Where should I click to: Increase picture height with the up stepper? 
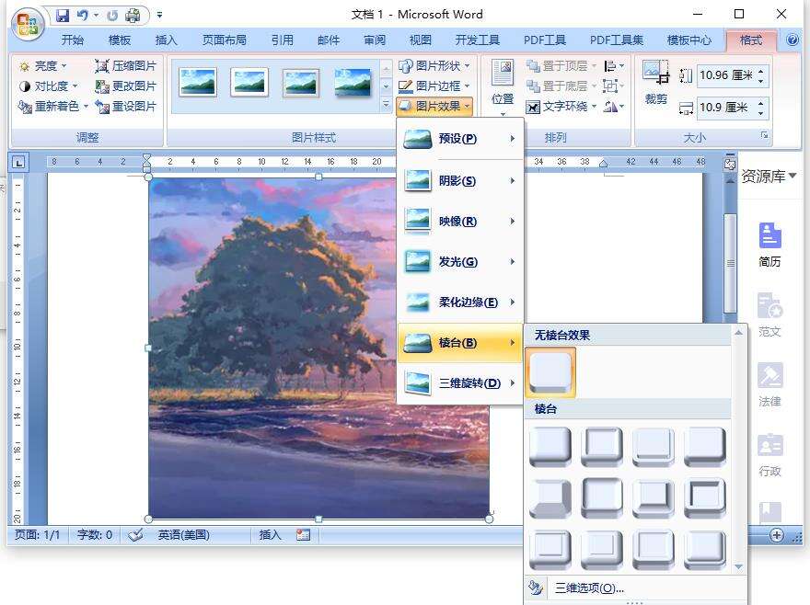coord(761,71)
